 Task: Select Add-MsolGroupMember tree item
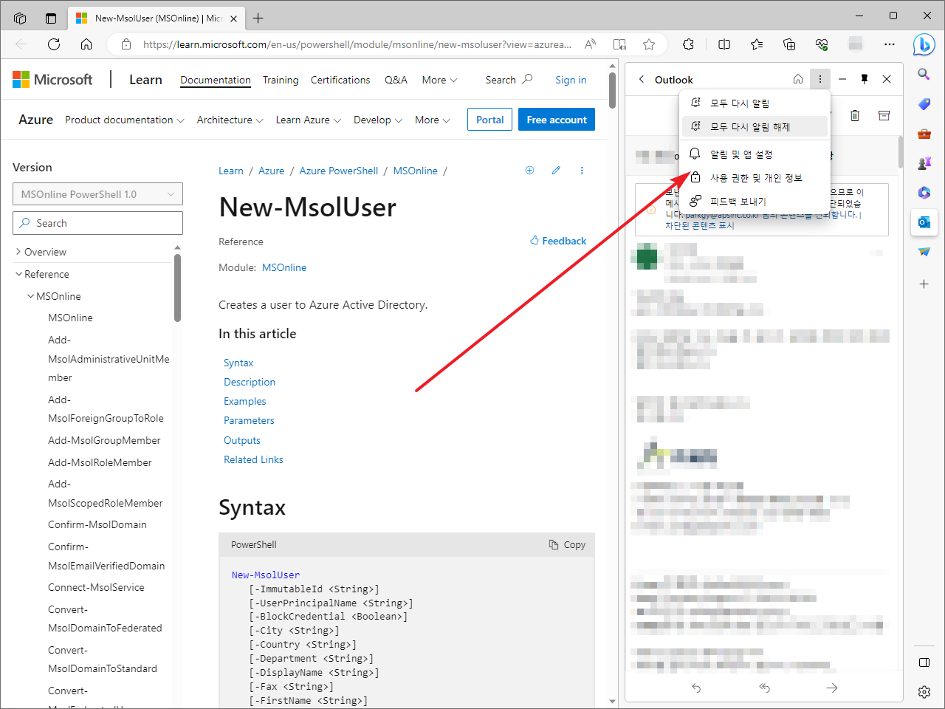point(104,440)
